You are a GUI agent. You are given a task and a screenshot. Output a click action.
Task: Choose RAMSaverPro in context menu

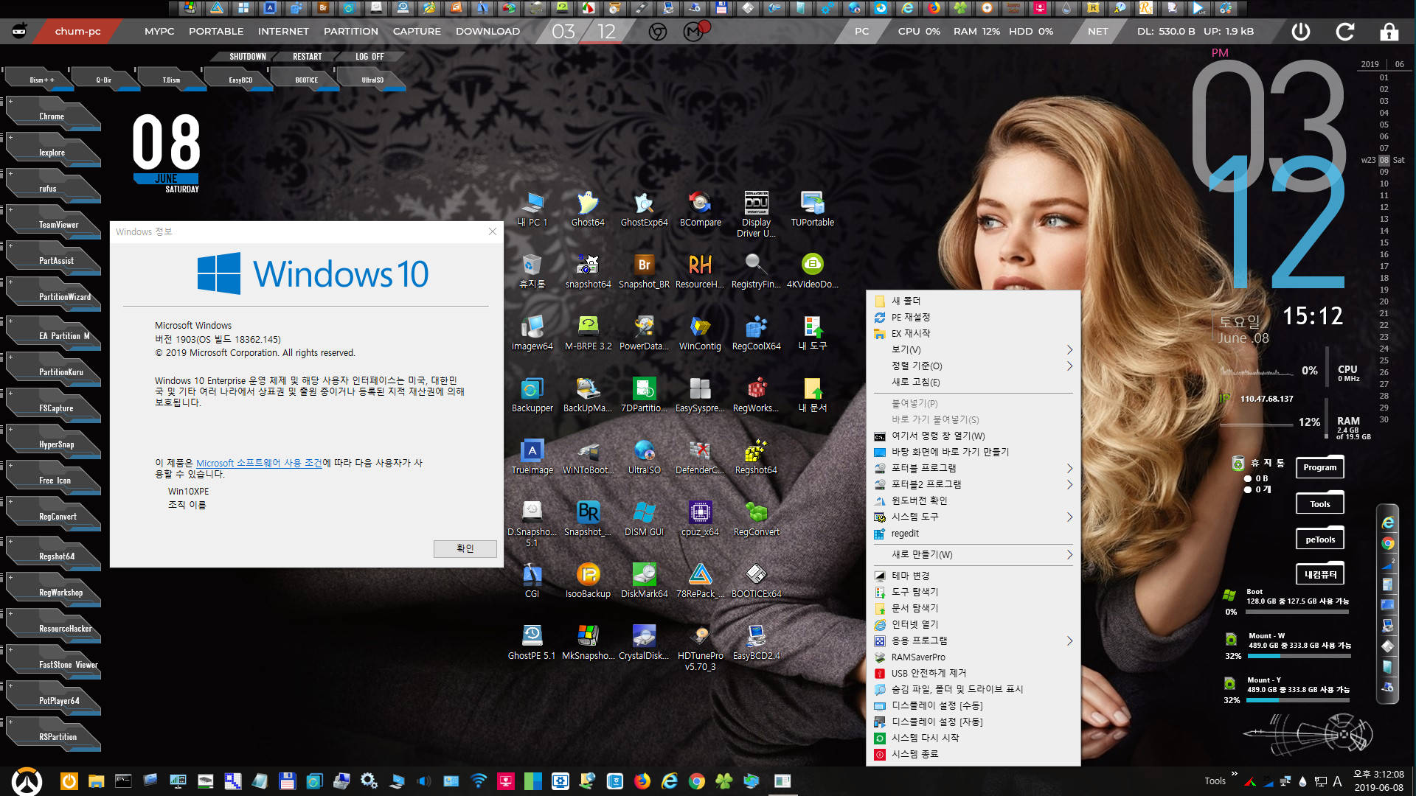(974, 657)
